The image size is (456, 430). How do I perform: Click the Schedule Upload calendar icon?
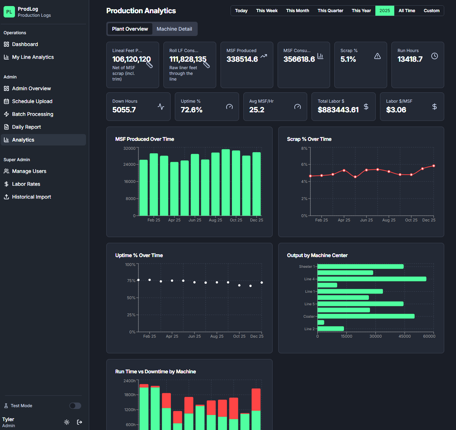[6, 101]
